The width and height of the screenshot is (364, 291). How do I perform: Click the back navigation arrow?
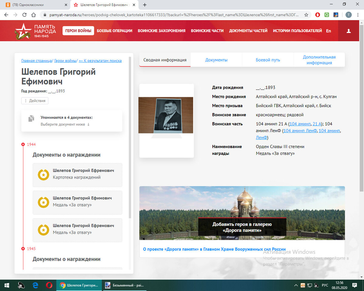tap(6, 14)
